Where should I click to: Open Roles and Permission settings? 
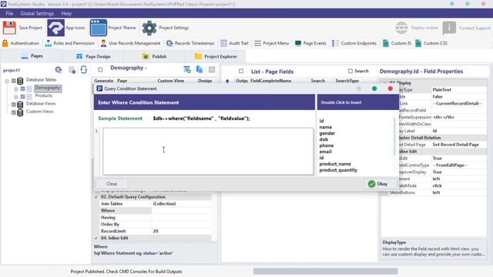(70, 43)
